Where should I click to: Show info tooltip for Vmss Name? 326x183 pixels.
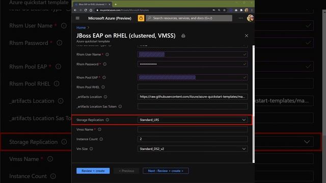tap(99, 130)
